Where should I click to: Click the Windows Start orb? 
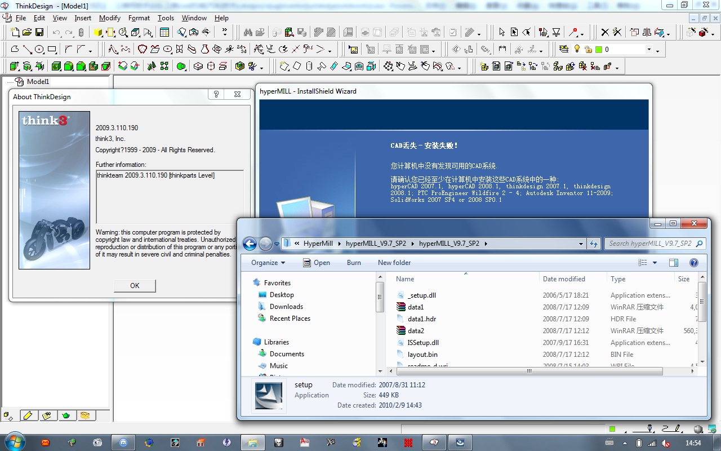pyautogui.click(x=15, y=442)
